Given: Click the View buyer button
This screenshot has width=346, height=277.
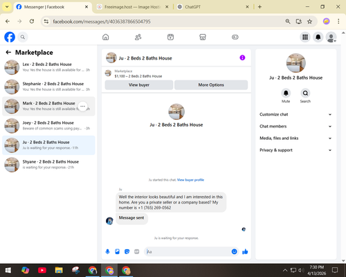Looking at the screenshot, I should [x=139, y=85].
